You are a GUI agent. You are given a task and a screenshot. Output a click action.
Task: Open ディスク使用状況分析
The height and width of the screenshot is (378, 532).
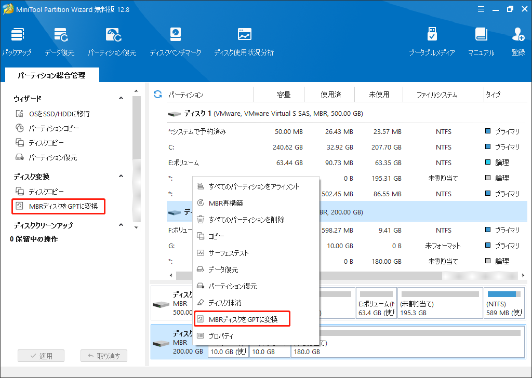tap(244, 42)
